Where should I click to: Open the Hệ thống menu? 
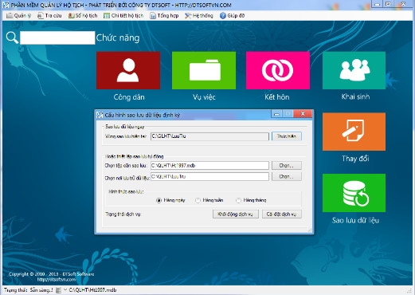click(x=199, y=16)
